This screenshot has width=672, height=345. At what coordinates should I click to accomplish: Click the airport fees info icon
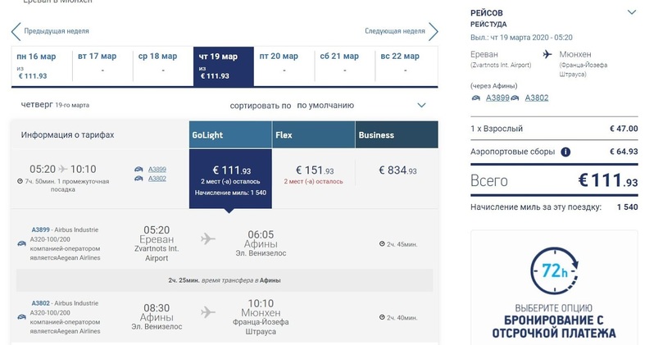coord(565,152)
